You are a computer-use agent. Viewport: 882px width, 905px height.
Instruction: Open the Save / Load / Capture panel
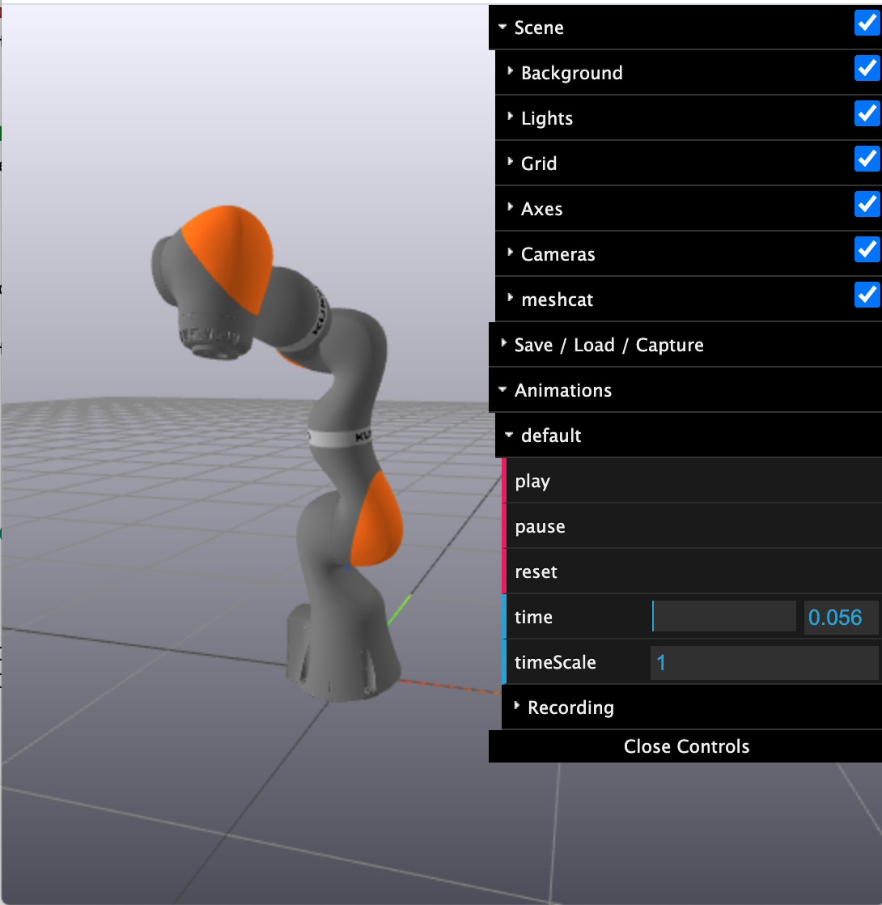pos(608,345)
